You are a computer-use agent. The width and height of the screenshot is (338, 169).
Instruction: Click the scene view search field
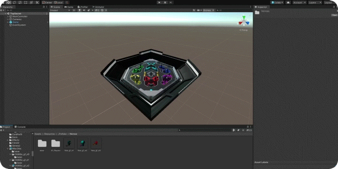[234, 10]
